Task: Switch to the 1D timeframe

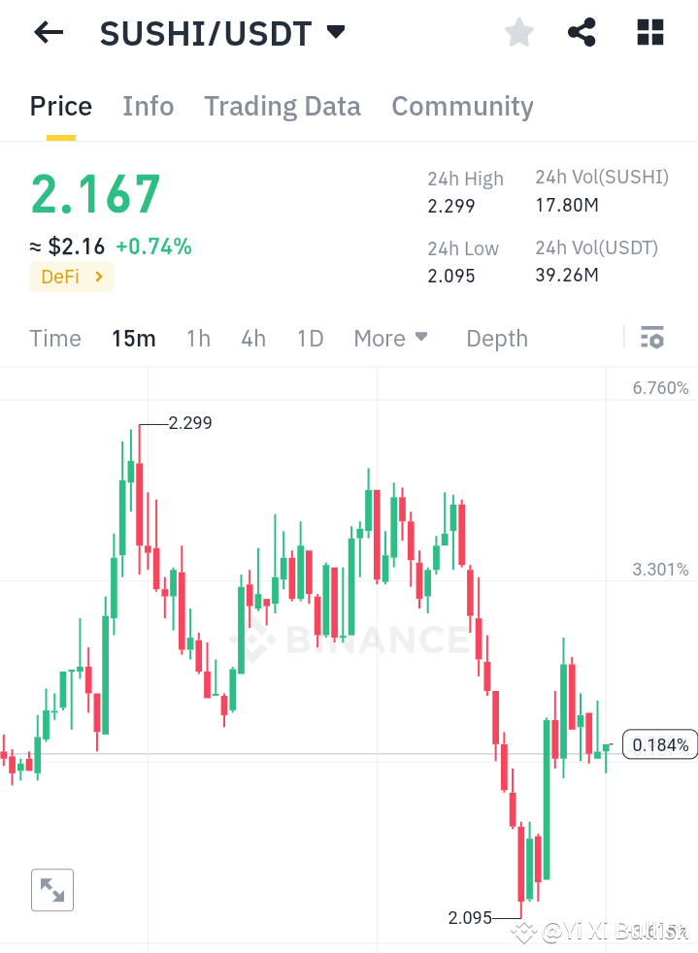Action: coord(310,338)
